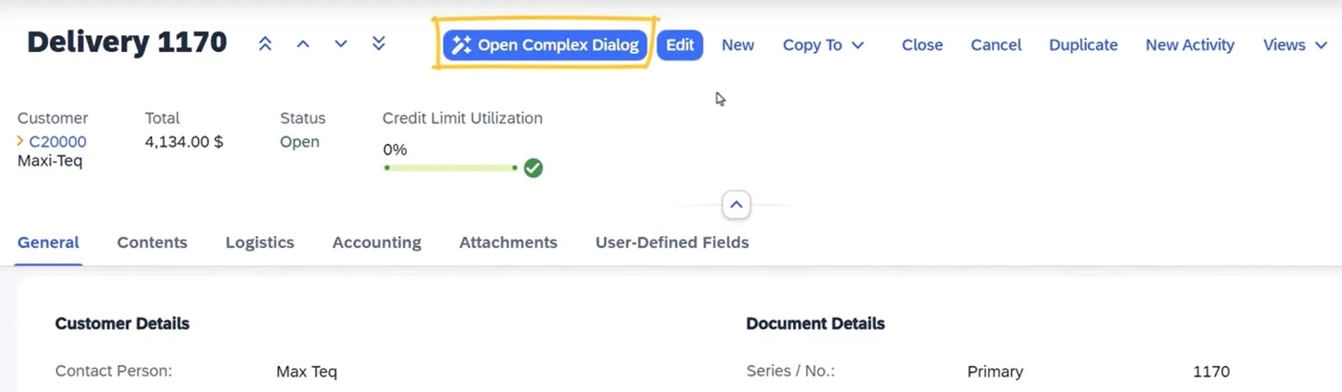Click the Credit Limit Utilization progress bar
Viewport: 1342px width, 392px height.
pos(449,168)
